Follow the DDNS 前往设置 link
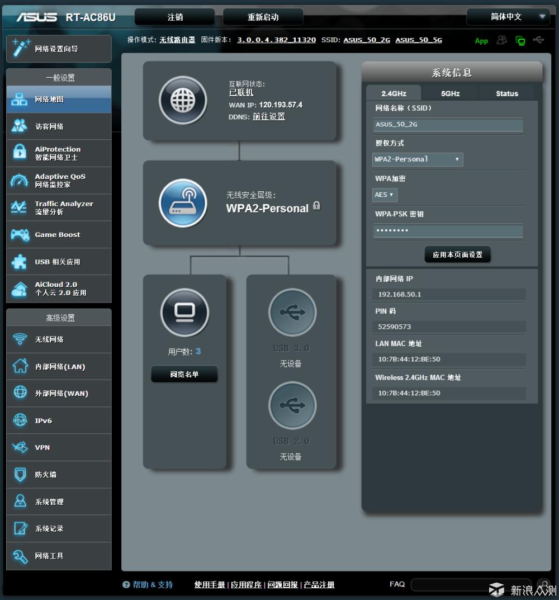This screenshot has width=559, height=600. point(269,116)
